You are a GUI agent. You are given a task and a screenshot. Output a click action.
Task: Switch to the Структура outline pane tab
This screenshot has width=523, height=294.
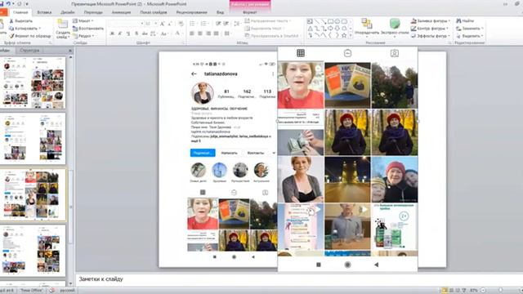coord(29,51)
